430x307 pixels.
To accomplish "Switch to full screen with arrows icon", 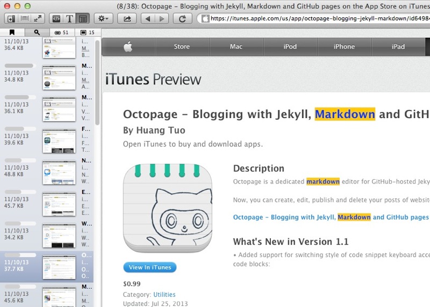I will pos(38,19).
